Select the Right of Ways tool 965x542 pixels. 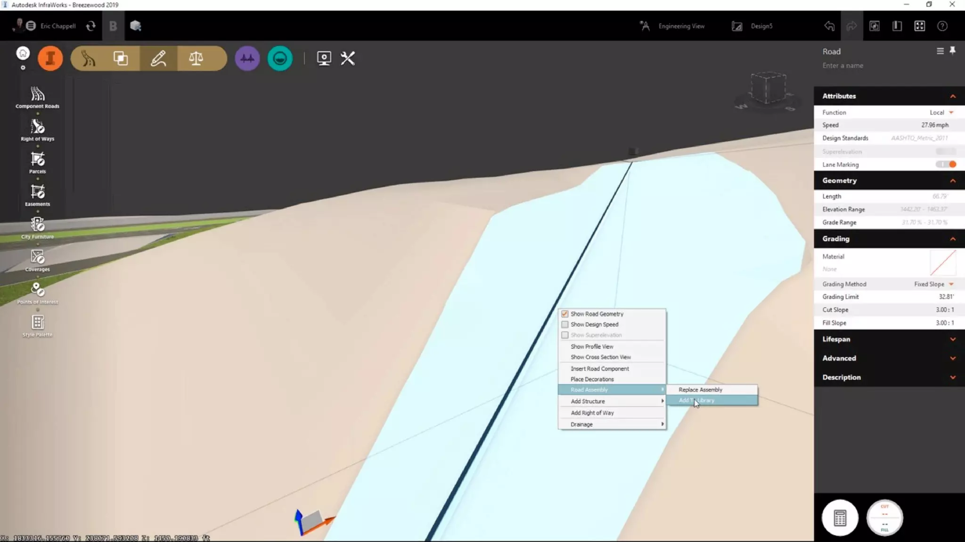click(x=37, y=130)
